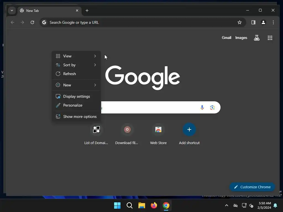This screenshot has width=283, height=212.
Task: Select Show more options
Action: click(x=76, y=117)
